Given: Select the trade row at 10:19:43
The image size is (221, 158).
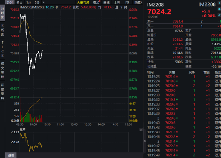Looking at the screenshot, I should [x=184, y=132].
